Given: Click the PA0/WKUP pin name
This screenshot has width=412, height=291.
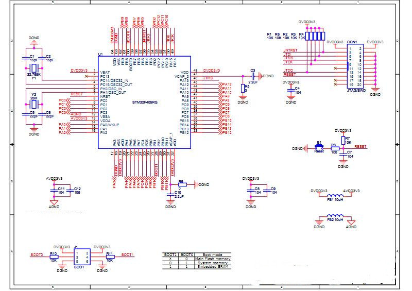Looking at the screenshot, I should click(110, 125).
